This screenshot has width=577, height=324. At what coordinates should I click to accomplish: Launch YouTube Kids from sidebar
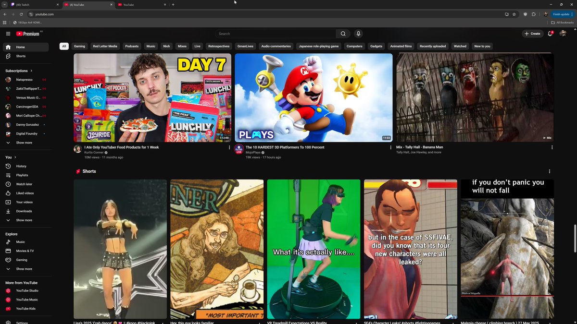[25, 309]
